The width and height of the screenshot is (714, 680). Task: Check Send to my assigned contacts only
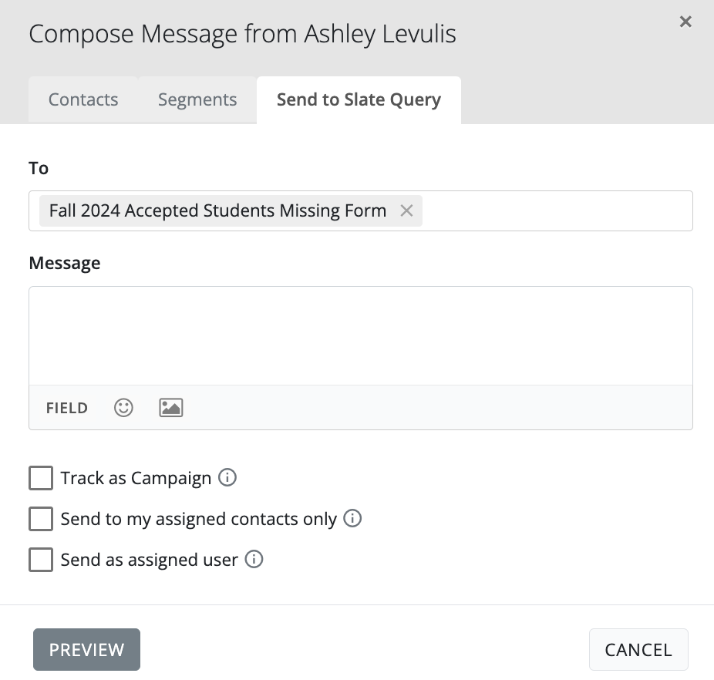tap(41, 519)
